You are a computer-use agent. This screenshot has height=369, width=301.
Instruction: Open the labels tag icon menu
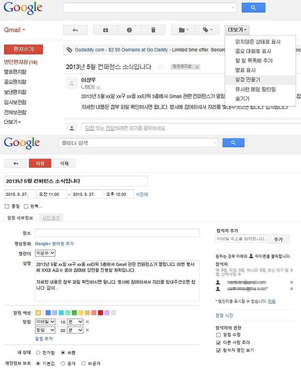click(208, 30)
